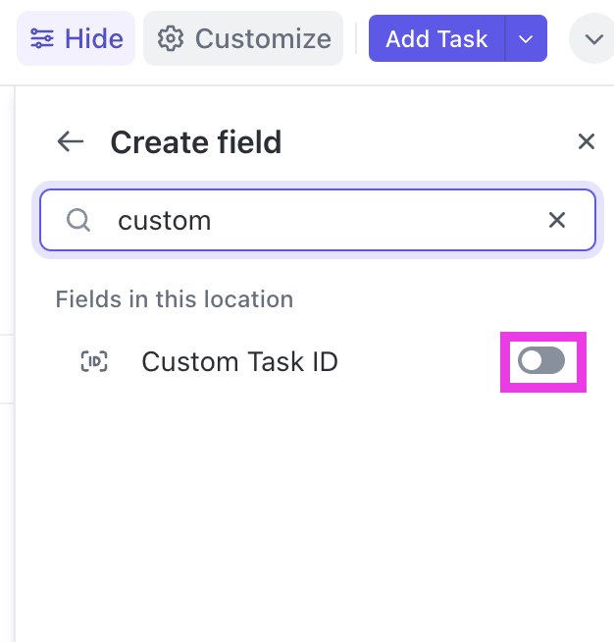Click the ID icon beside Custom Task ID
Viewport: 614px width, 642px height.
coord(94,361)
